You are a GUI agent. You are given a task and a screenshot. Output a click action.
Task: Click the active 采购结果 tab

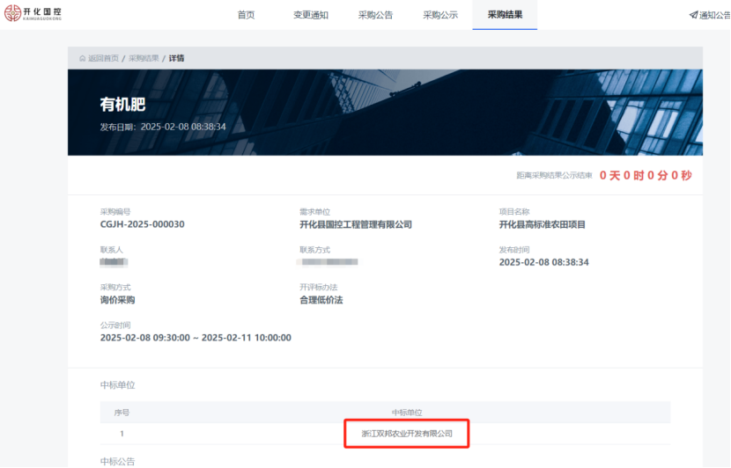coord(505,15)
